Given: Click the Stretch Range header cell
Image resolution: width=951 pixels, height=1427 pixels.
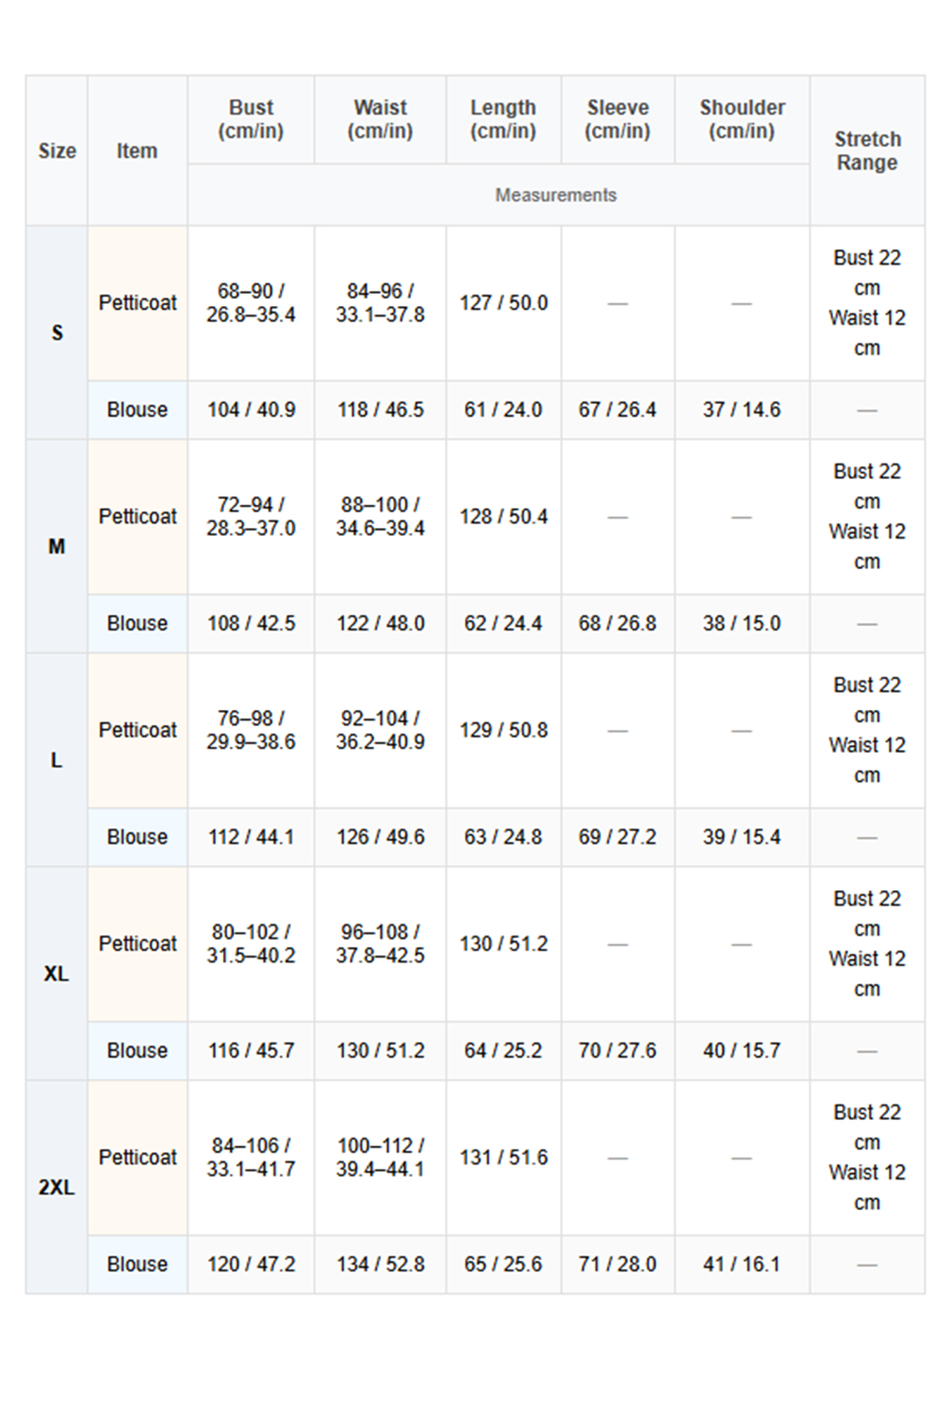Looking at the screenshot, I should pyautogui.click(x=867, y=150).
